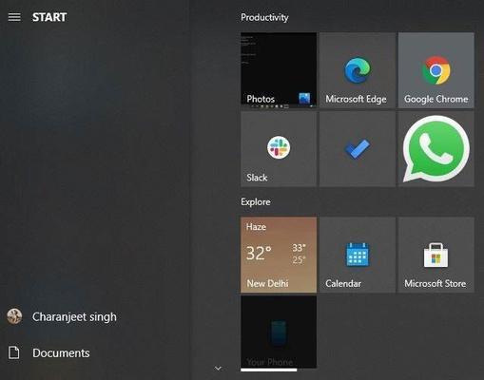Image resolution: width=484 pixels, height=380 pixels.
Task: Open the Photos tile
Action: (279, 70)
